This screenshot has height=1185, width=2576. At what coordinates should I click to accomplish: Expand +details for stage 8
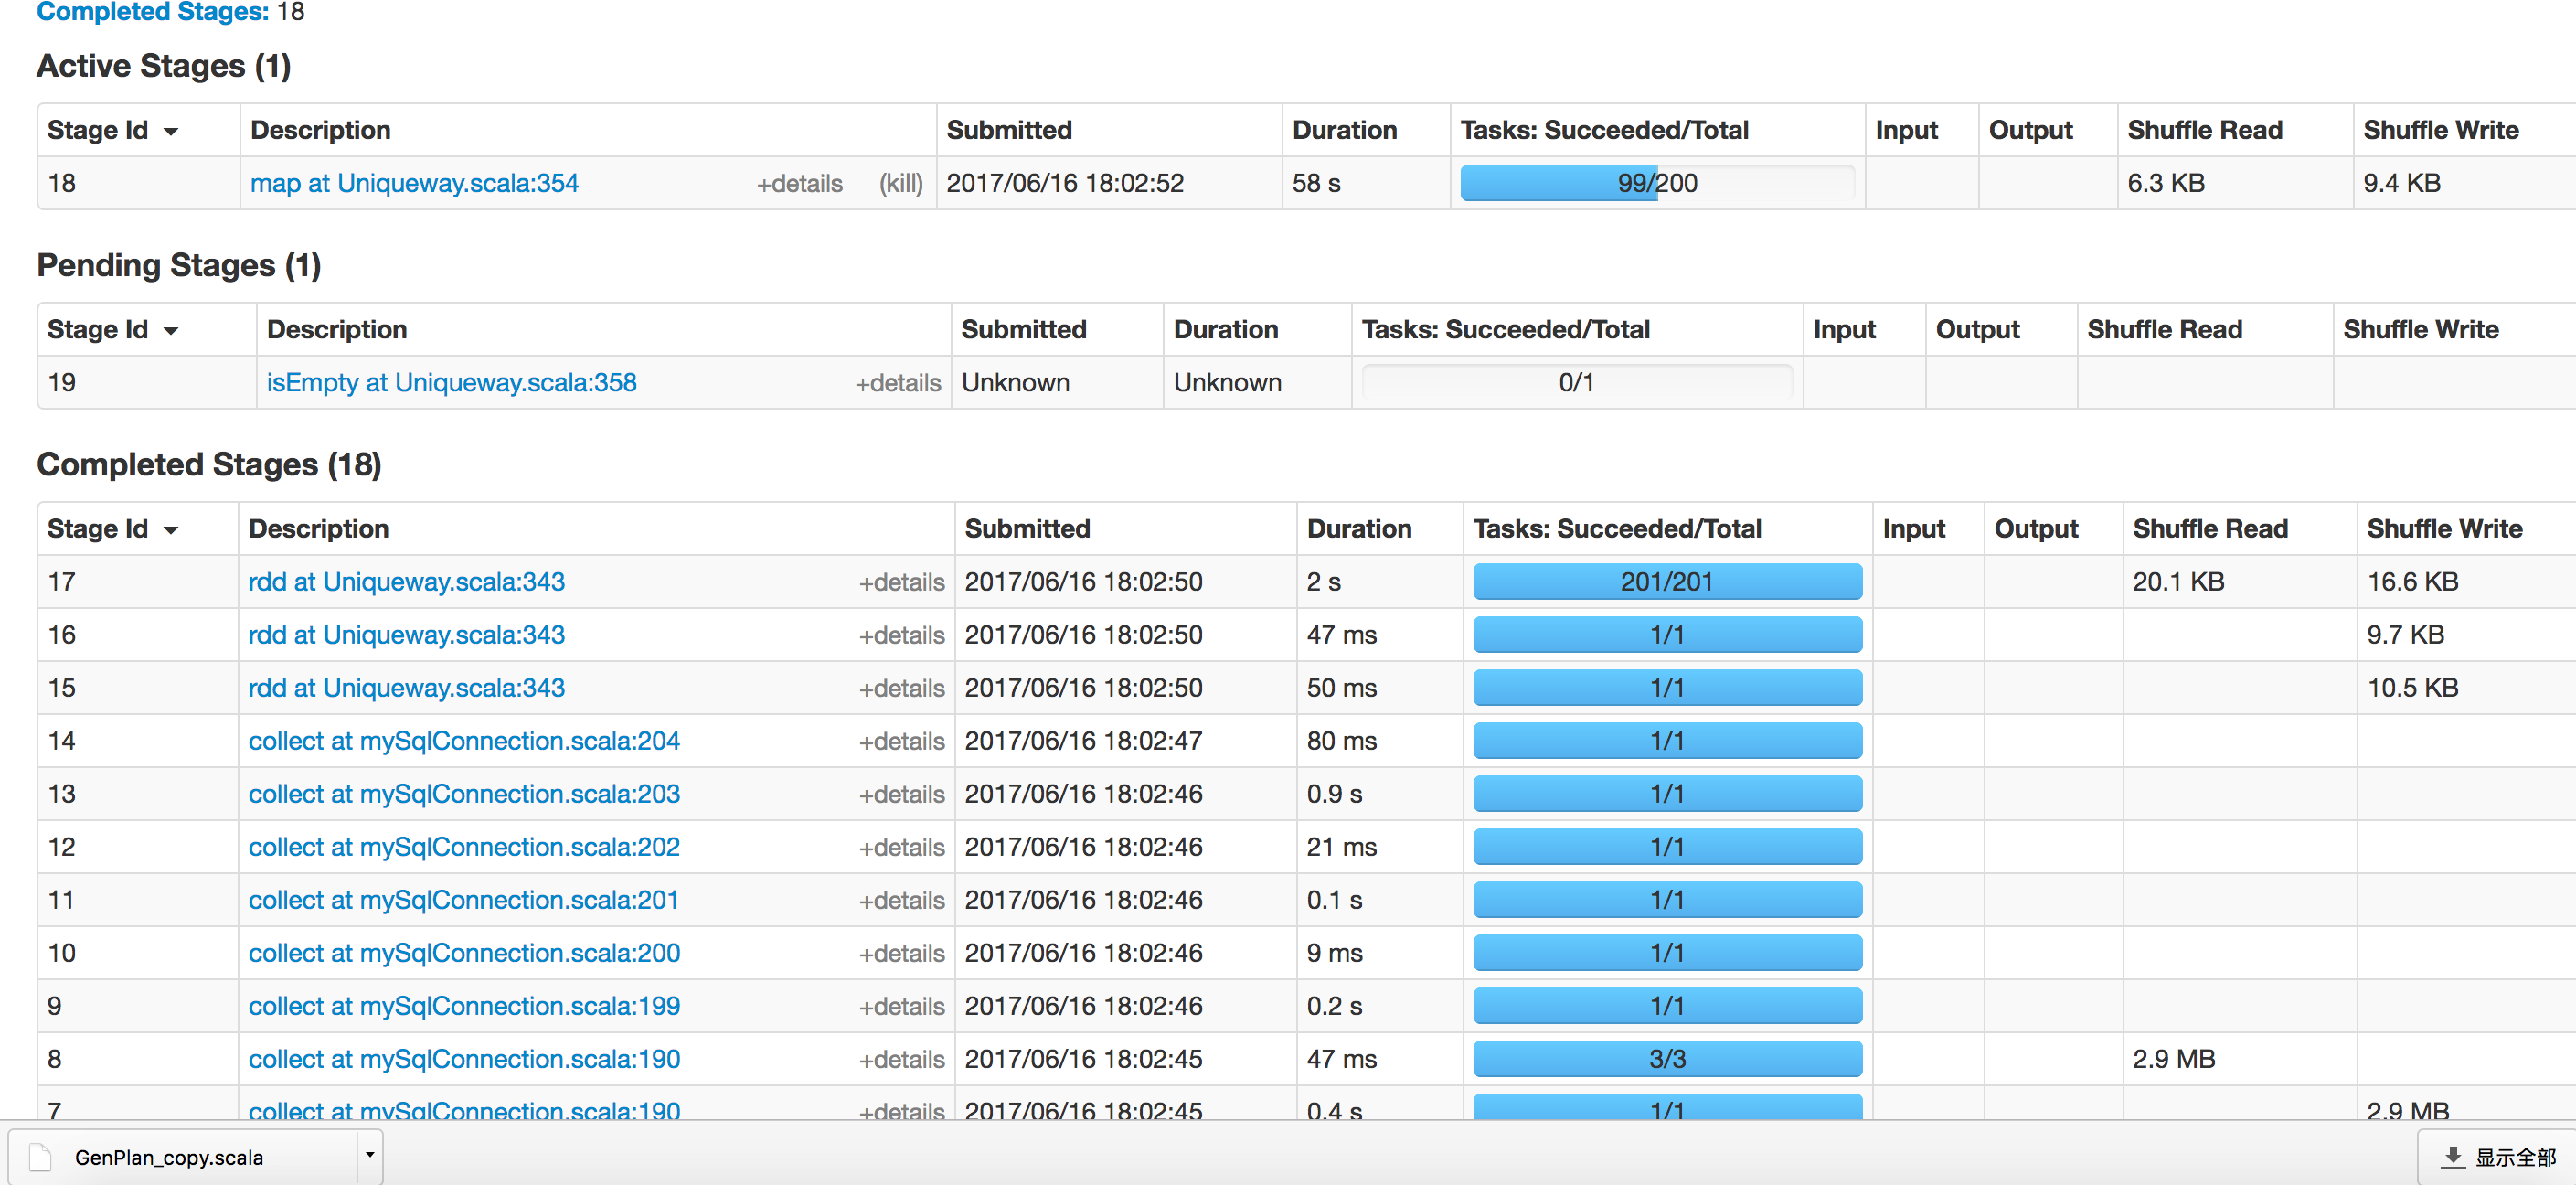(x=901, y=1059)
